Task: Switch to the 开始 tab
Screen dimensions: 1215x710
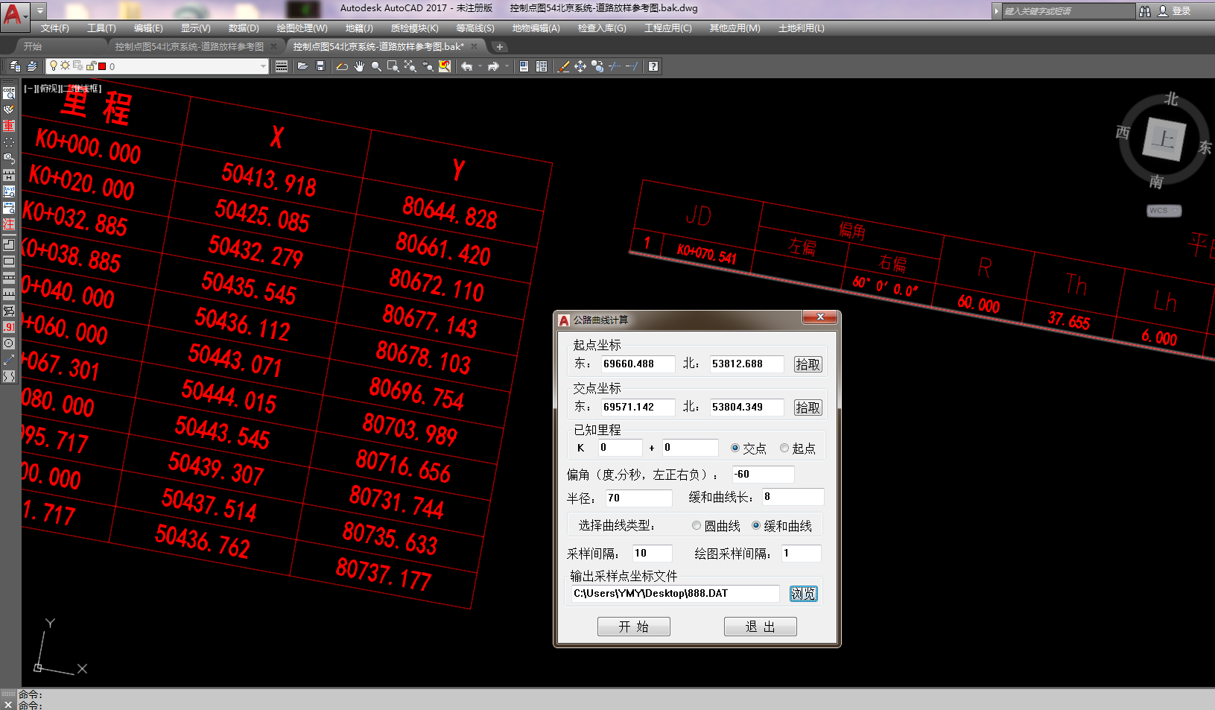Action: coord(33,46)
